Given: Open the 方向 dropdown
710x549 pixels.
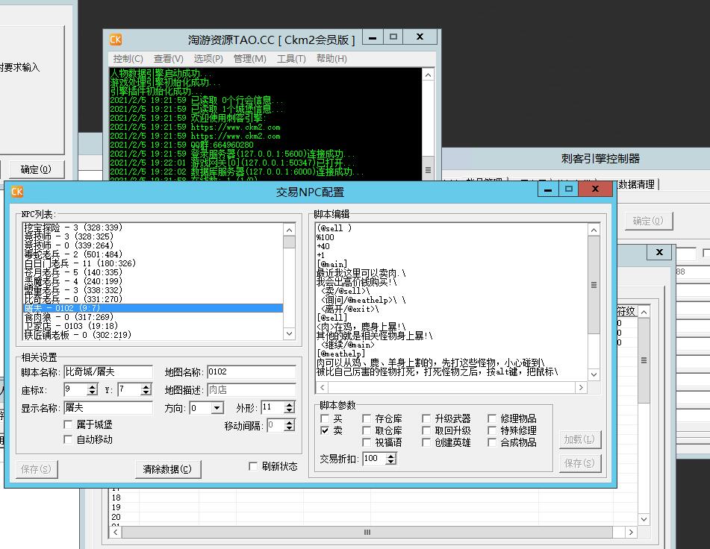Looking at the screenshot, I should pos(217,408).
